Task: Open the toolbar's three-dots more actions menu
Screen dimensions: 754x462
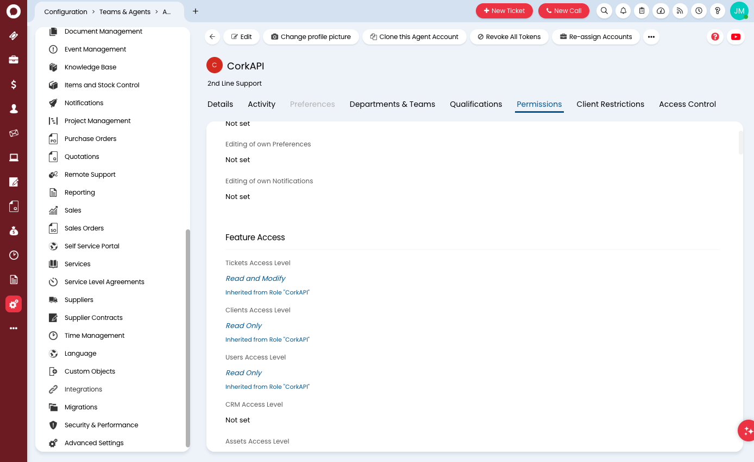Action: (x=651, y=37)
